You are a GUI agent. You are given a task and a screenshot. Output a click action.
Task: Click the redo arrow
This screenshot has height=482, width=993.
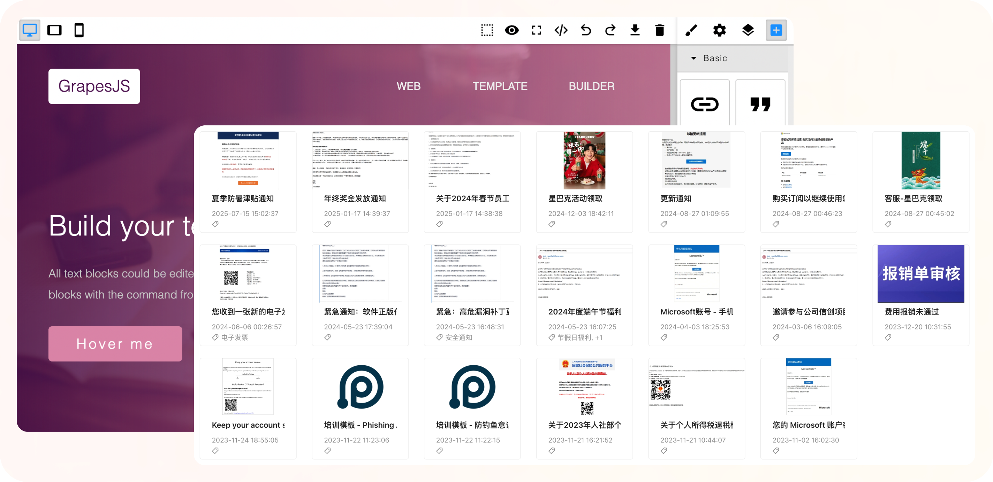[x=610, y=30]
